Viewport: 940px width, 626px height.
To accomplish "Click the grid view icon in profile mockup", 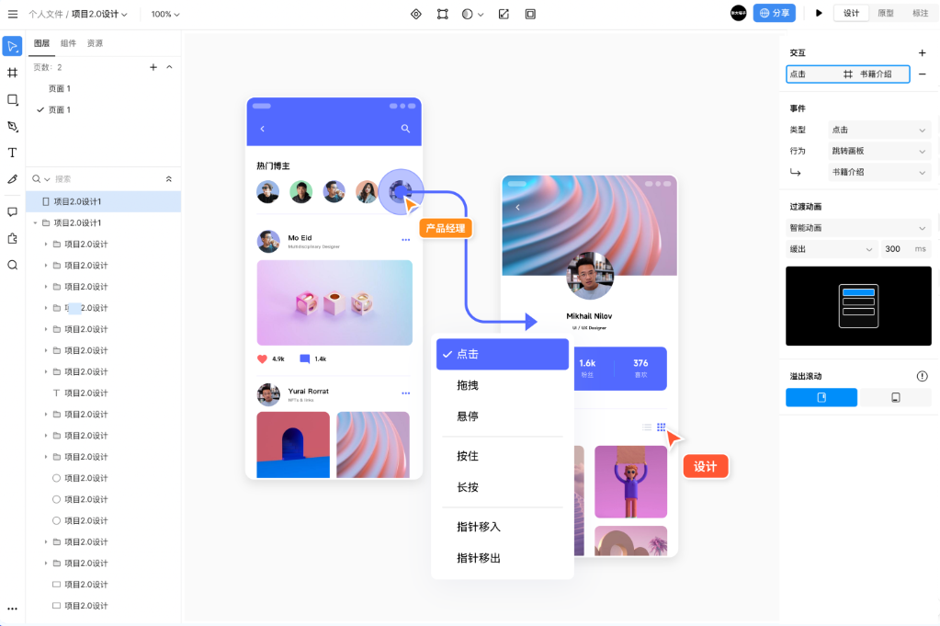I will [662, 427].
